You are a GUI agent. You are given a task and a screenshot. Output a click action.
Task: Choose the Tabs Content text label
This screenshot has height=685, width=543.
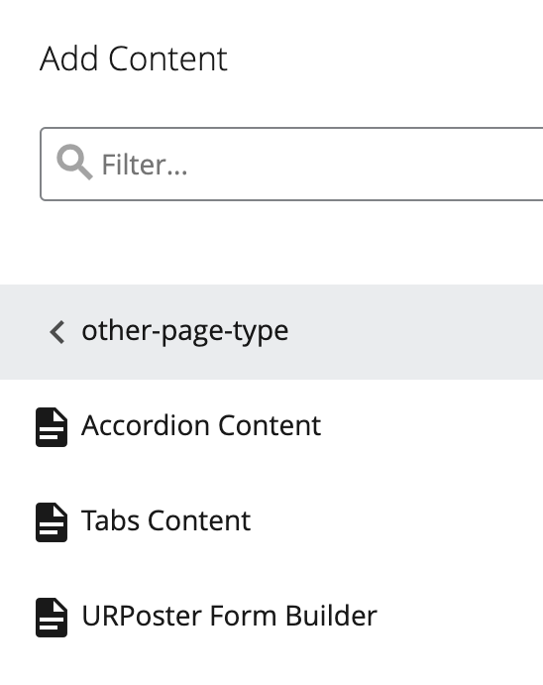[165, 520]
